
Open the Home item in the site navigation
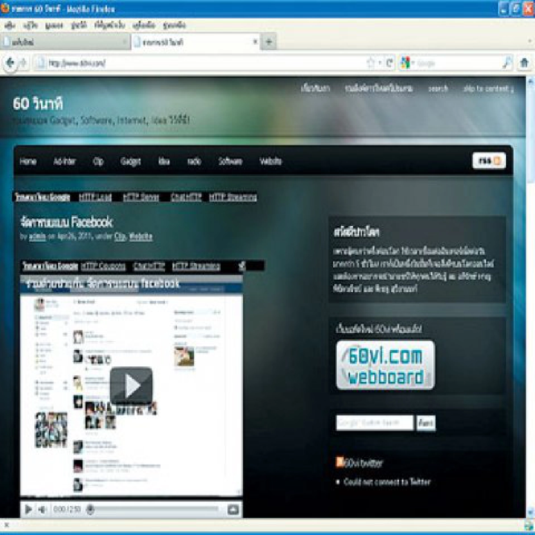coord(28,161)
